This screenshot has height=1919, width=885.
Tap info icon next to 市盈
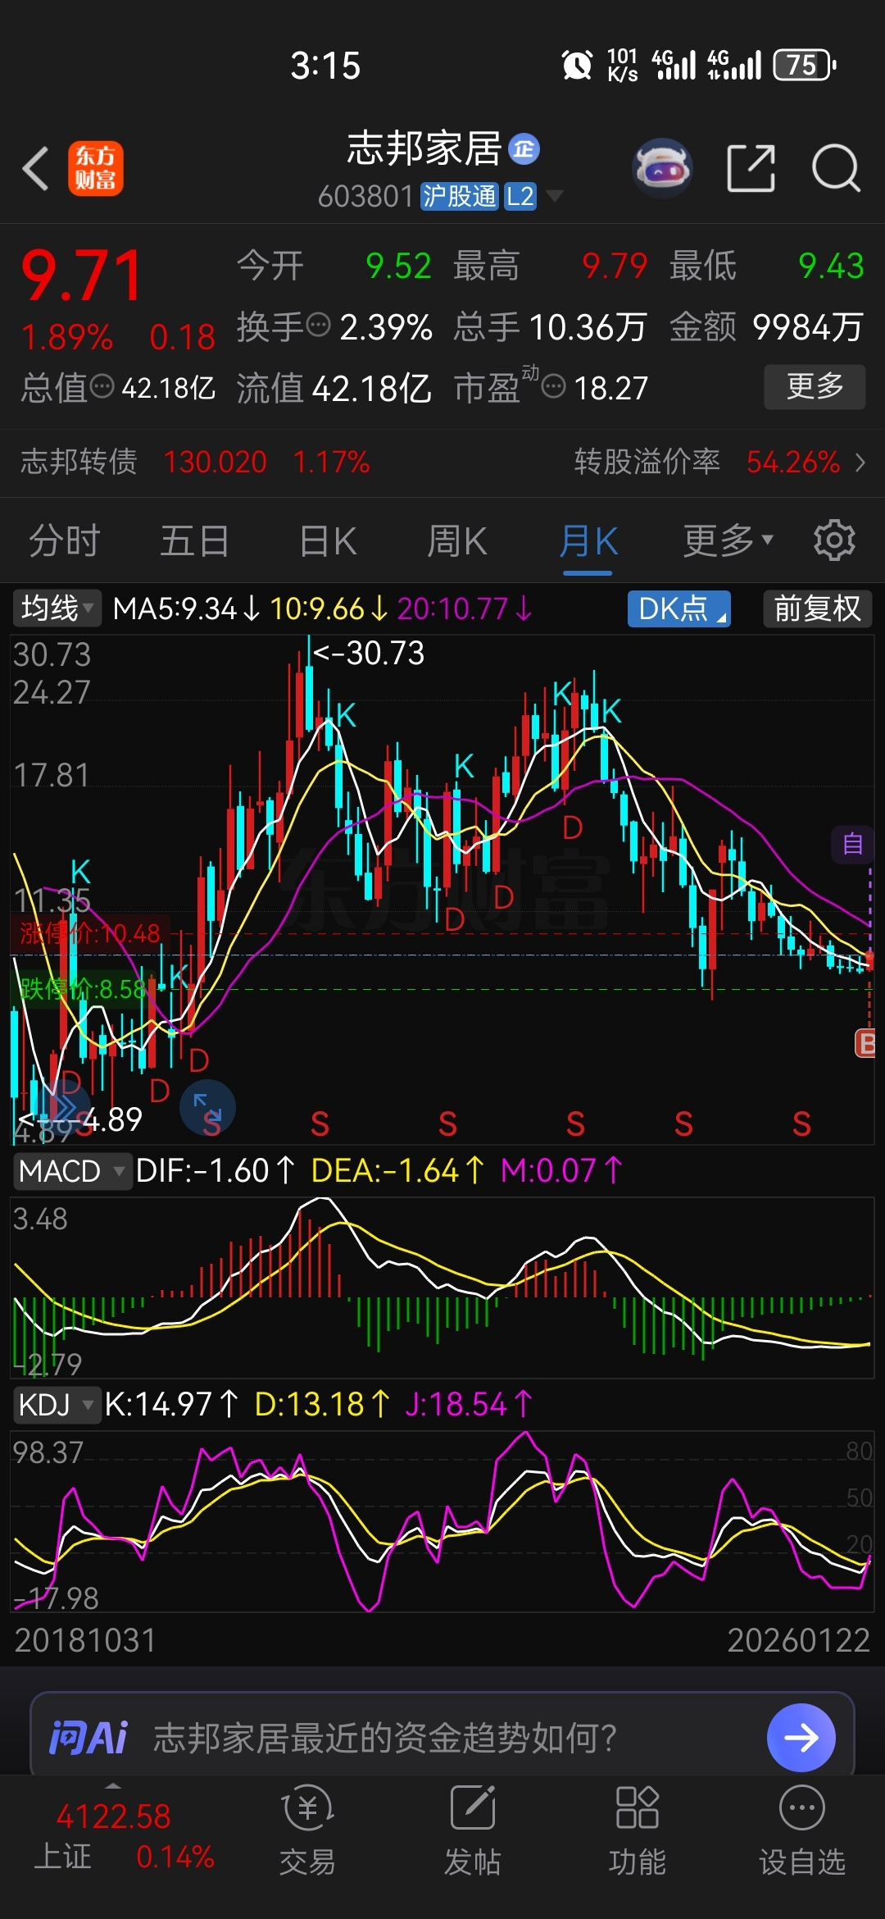(x=554, y=385)
